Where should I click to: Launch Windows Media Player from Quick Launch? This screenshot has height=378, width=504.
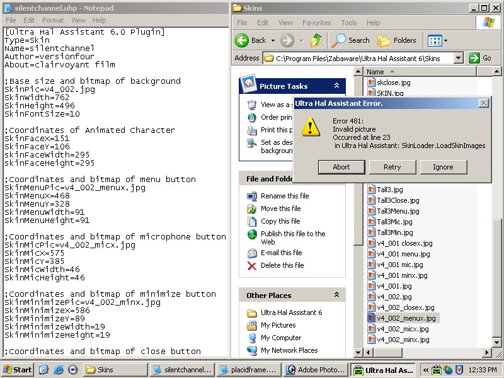(x=72, y=370)
